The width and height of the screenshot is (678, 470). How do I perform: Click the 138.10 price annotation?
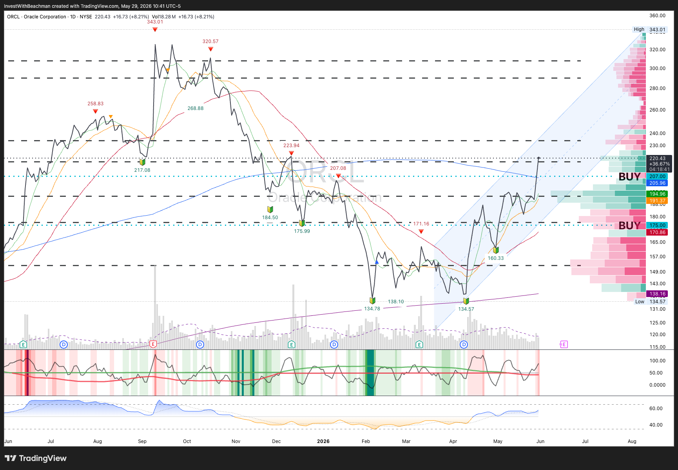click(396, 302)
